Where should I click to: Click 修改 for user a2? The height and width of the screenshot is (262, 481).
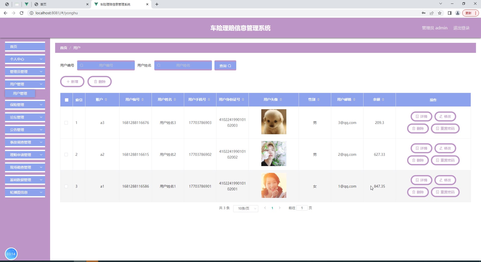(445, 148)
